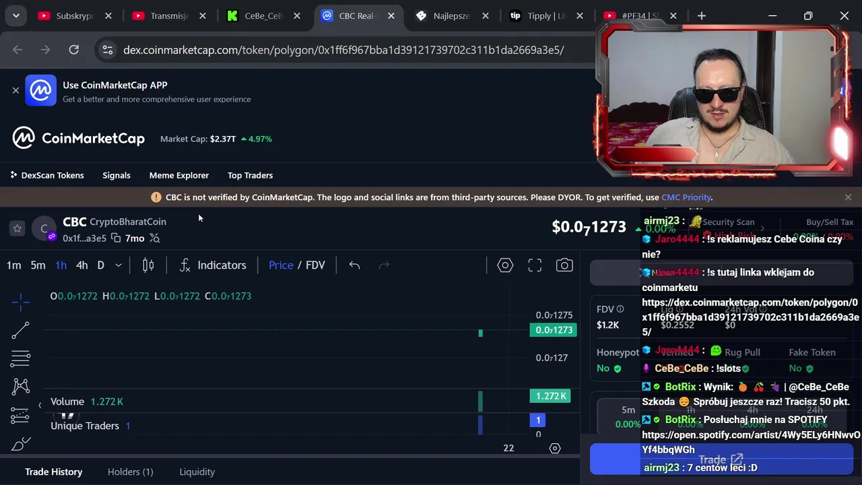Select the D timeframe
Screen dimensions: 862x485
click(x=100, y=265)
